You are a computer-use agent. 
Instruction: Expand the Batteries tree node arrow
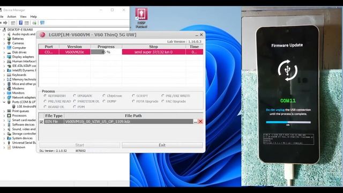[4, 39]
